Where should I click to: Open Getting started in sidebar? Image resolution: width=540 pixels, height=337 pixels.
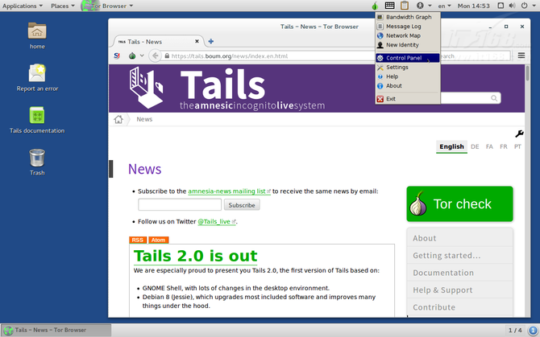pyautogui.click(x=459, y=255)
